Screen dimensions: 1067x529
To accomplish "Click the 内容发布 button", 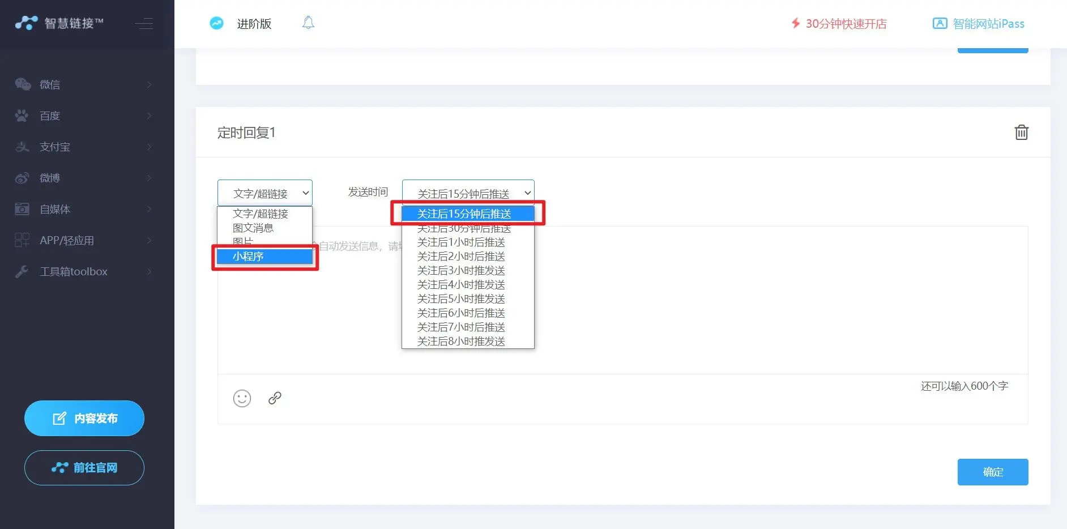I will (84, 419).
